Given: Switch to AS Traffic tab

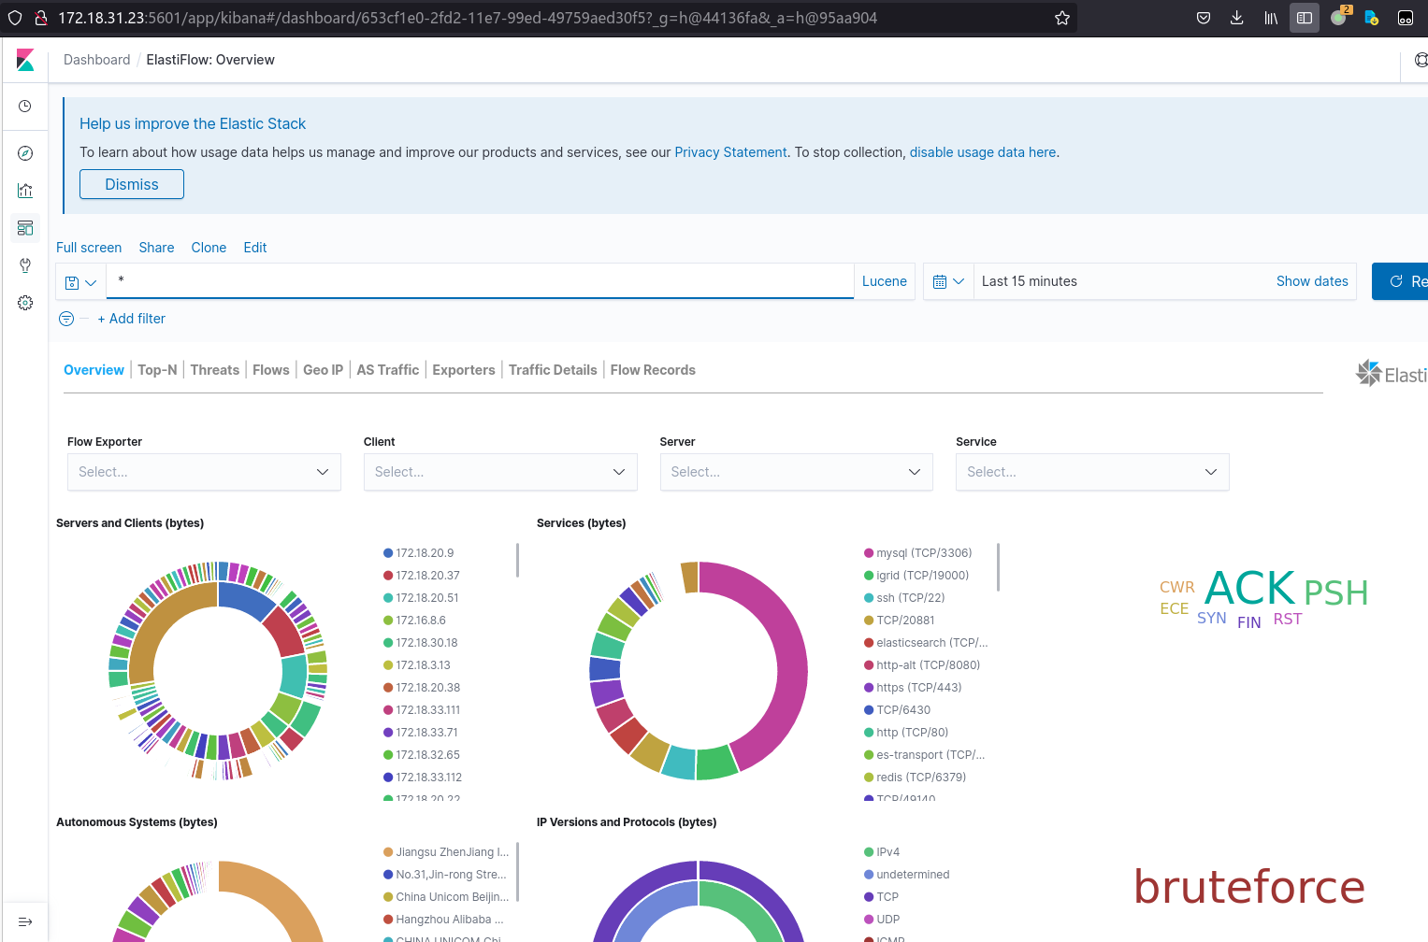Looking at the screenshot, I should point(388,370).
